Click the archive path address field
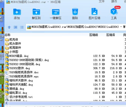 tap(76, 27)
